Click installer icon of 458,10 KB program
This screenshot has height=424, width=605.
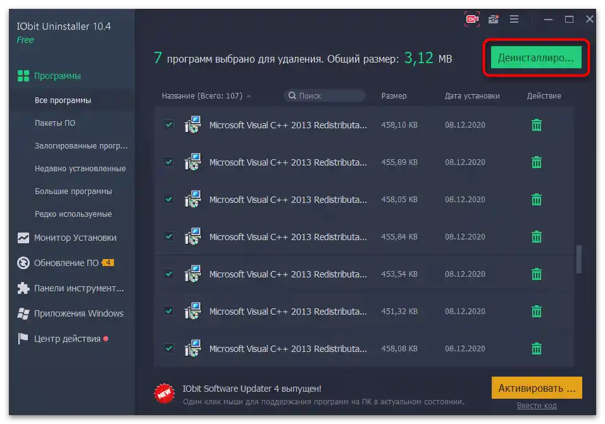193,124
